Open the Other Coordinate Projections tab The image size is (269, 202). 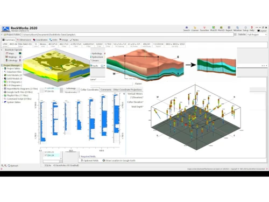point(128,89)
